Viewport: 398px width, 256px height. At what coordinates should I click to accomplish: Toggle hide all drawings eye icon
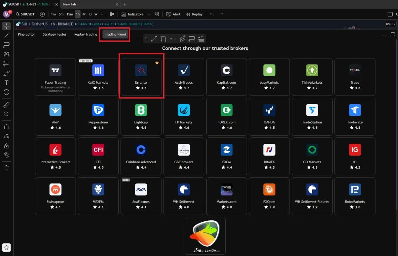[7, 155]
